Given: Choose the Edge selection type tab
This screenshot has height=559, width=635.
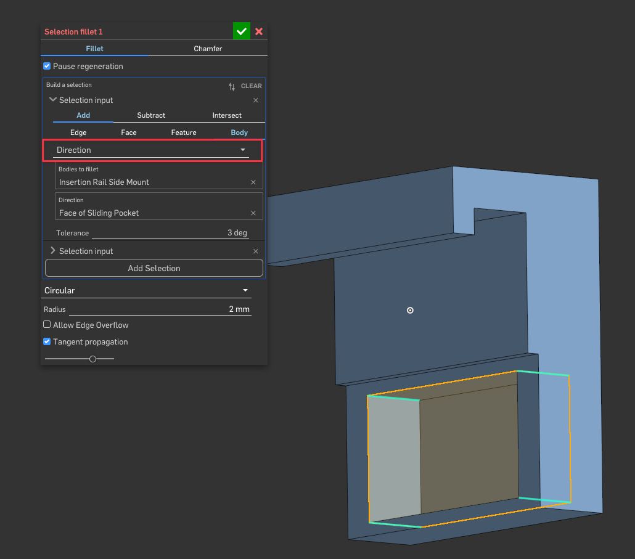Looking at the screenshot, I should click(x=78, y=133).
